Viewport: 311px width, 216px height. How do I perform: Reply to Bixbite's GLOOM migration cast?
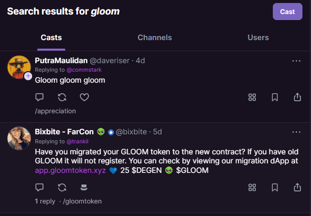[x=39, y=187]
